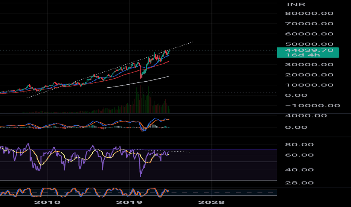Click the 16d 4h countdown label
The height and width of the screenshot is (207, 351).
[x=302, y=55]
